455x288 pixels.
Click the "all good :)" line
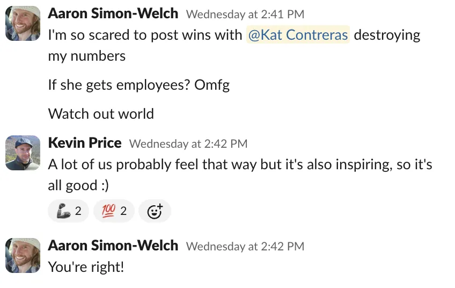coord(78,185)
